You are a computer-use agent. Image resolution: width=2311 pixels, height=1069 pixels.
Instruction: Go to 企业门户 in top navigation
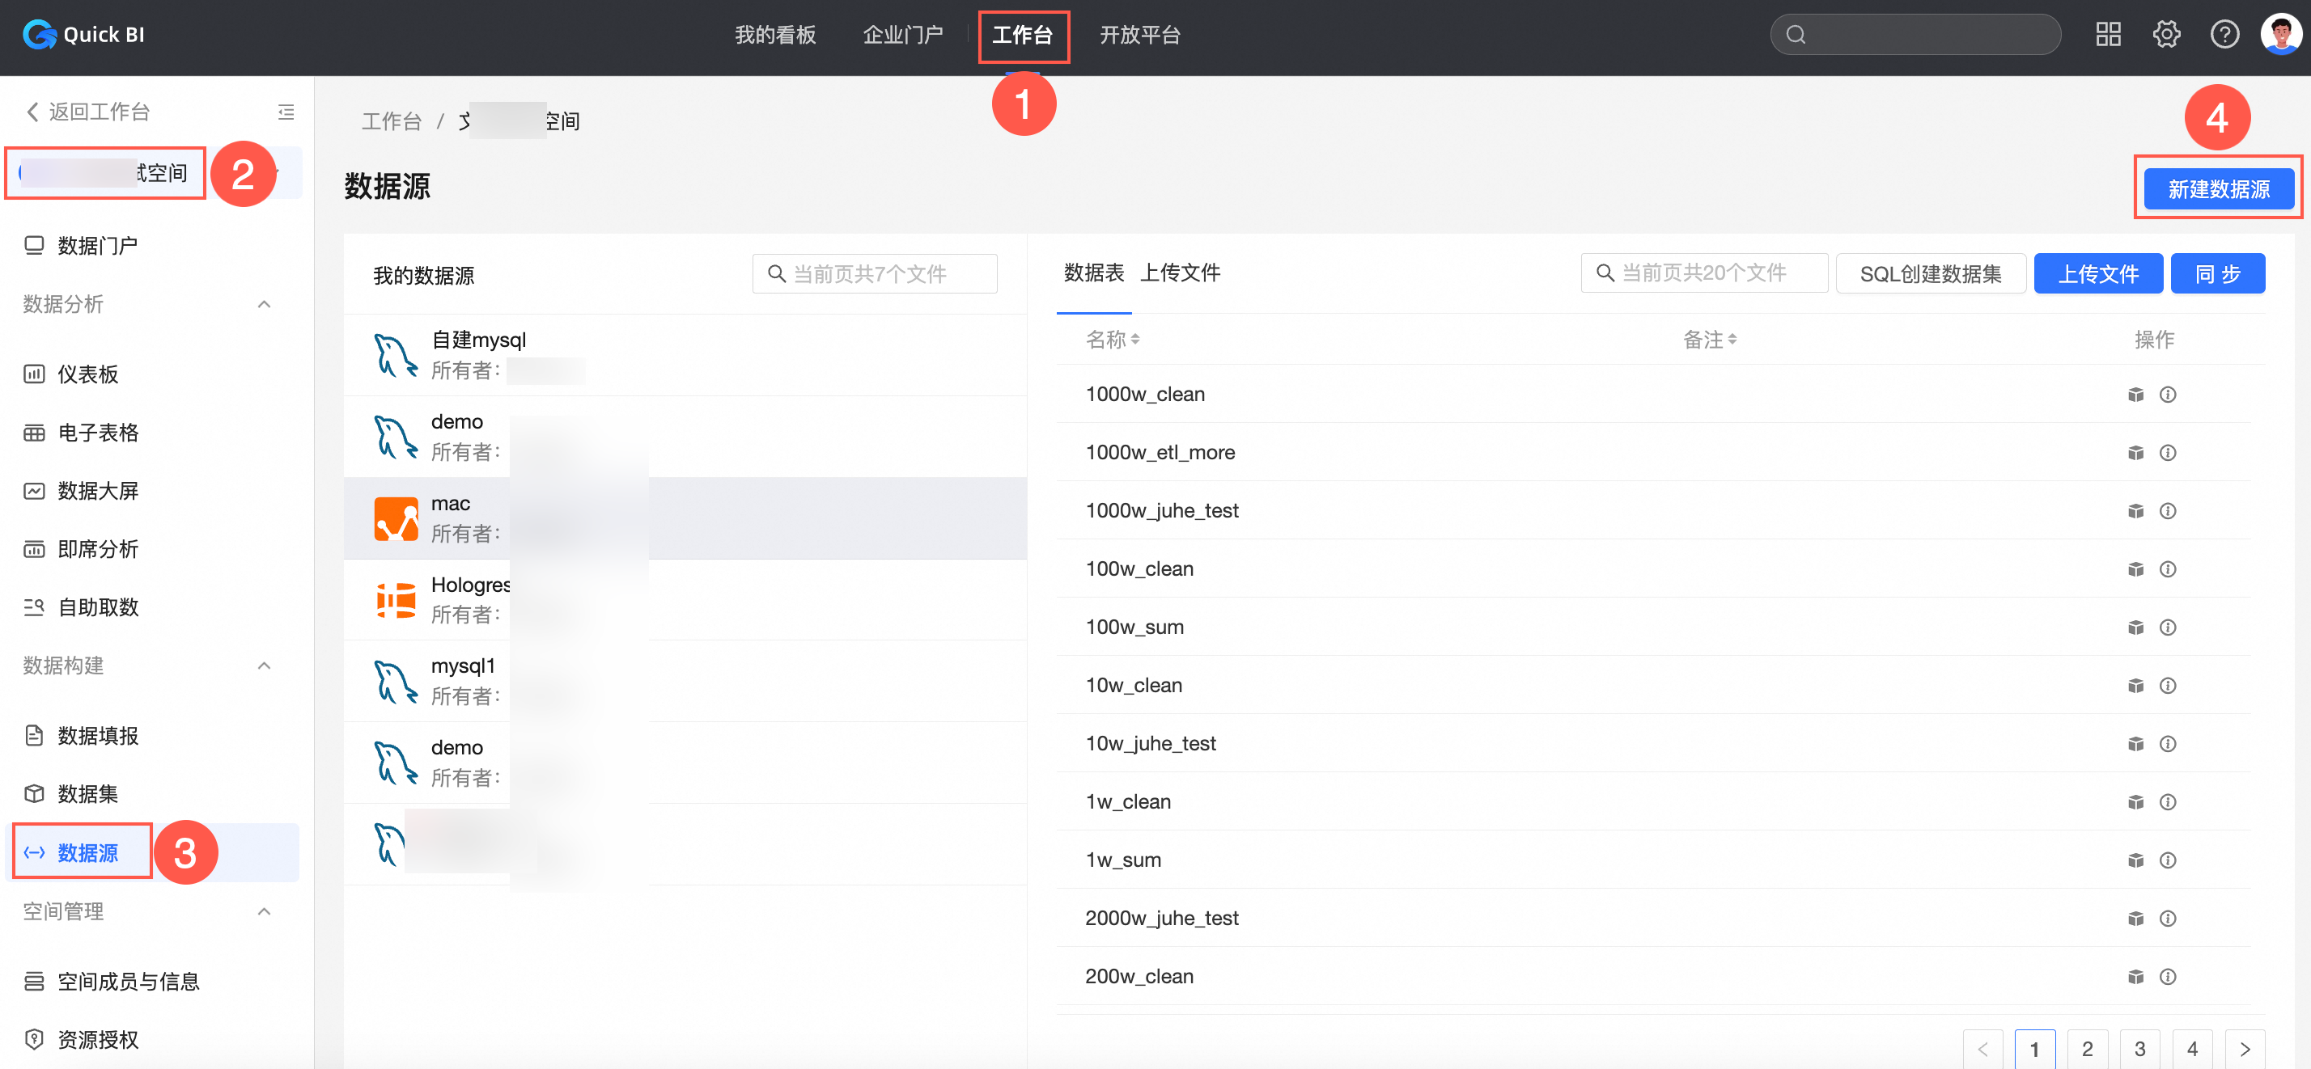(x=902, y=35)
